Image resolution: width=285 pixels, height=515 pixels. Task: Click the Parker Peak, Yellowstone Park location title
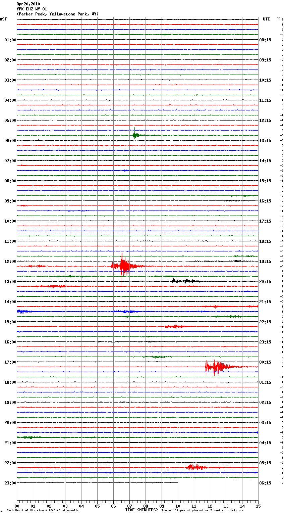pos(58,14)
